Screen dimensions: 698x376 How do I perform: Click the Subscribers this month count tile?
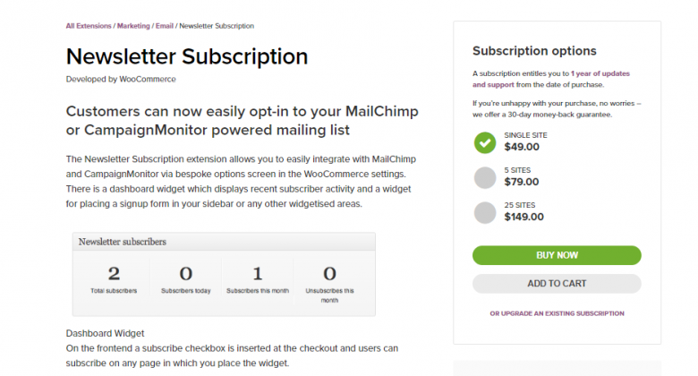pyautogui.click(x=257, y=278)
